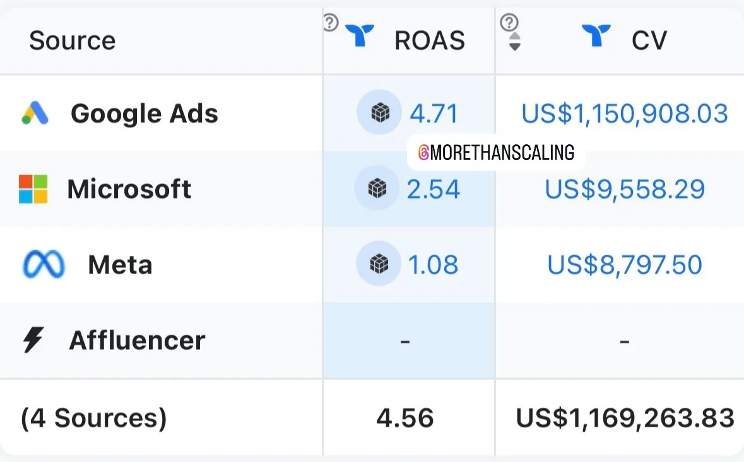Viewport: 744px width, 462px height.
Task: Open the Microsoft CV value US$9,558.29
Action: coord(625,189)
